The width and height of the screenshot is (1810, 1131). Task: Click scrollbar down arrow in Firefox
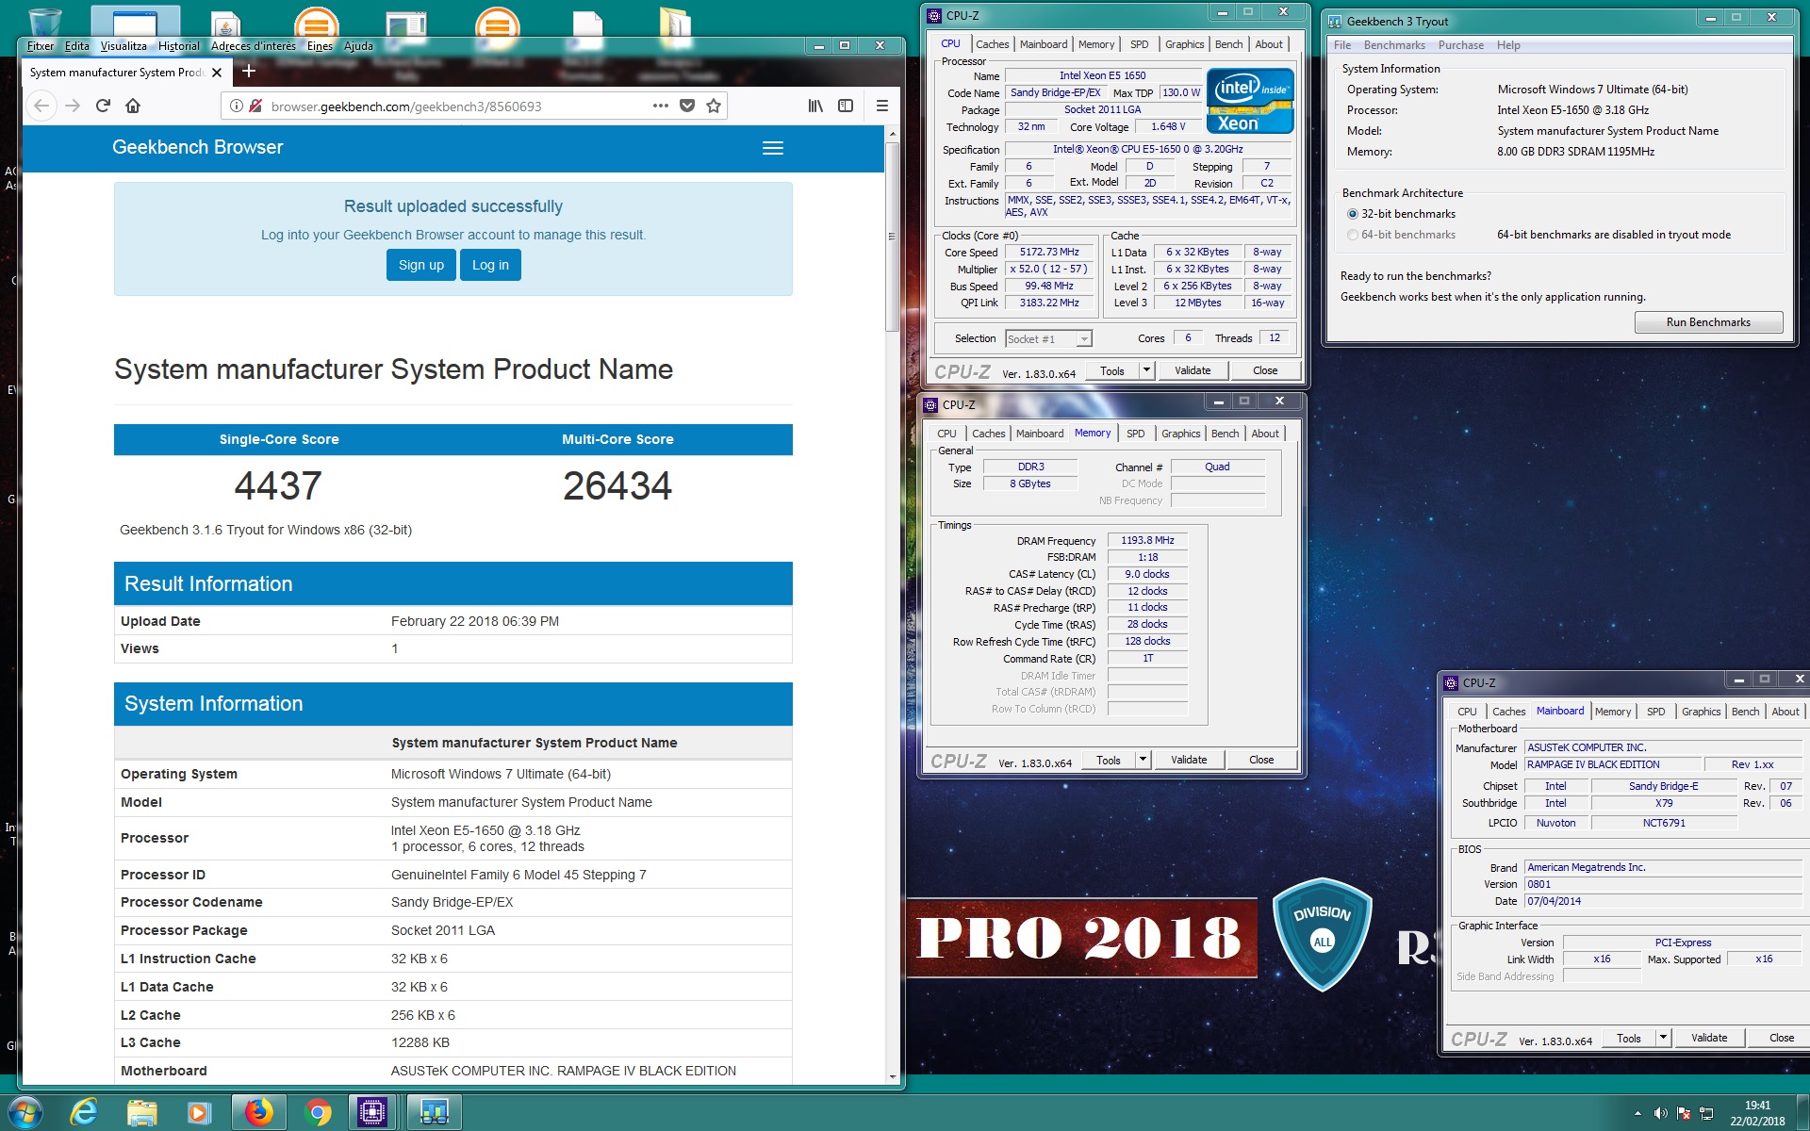click(x=892, y=1076)
